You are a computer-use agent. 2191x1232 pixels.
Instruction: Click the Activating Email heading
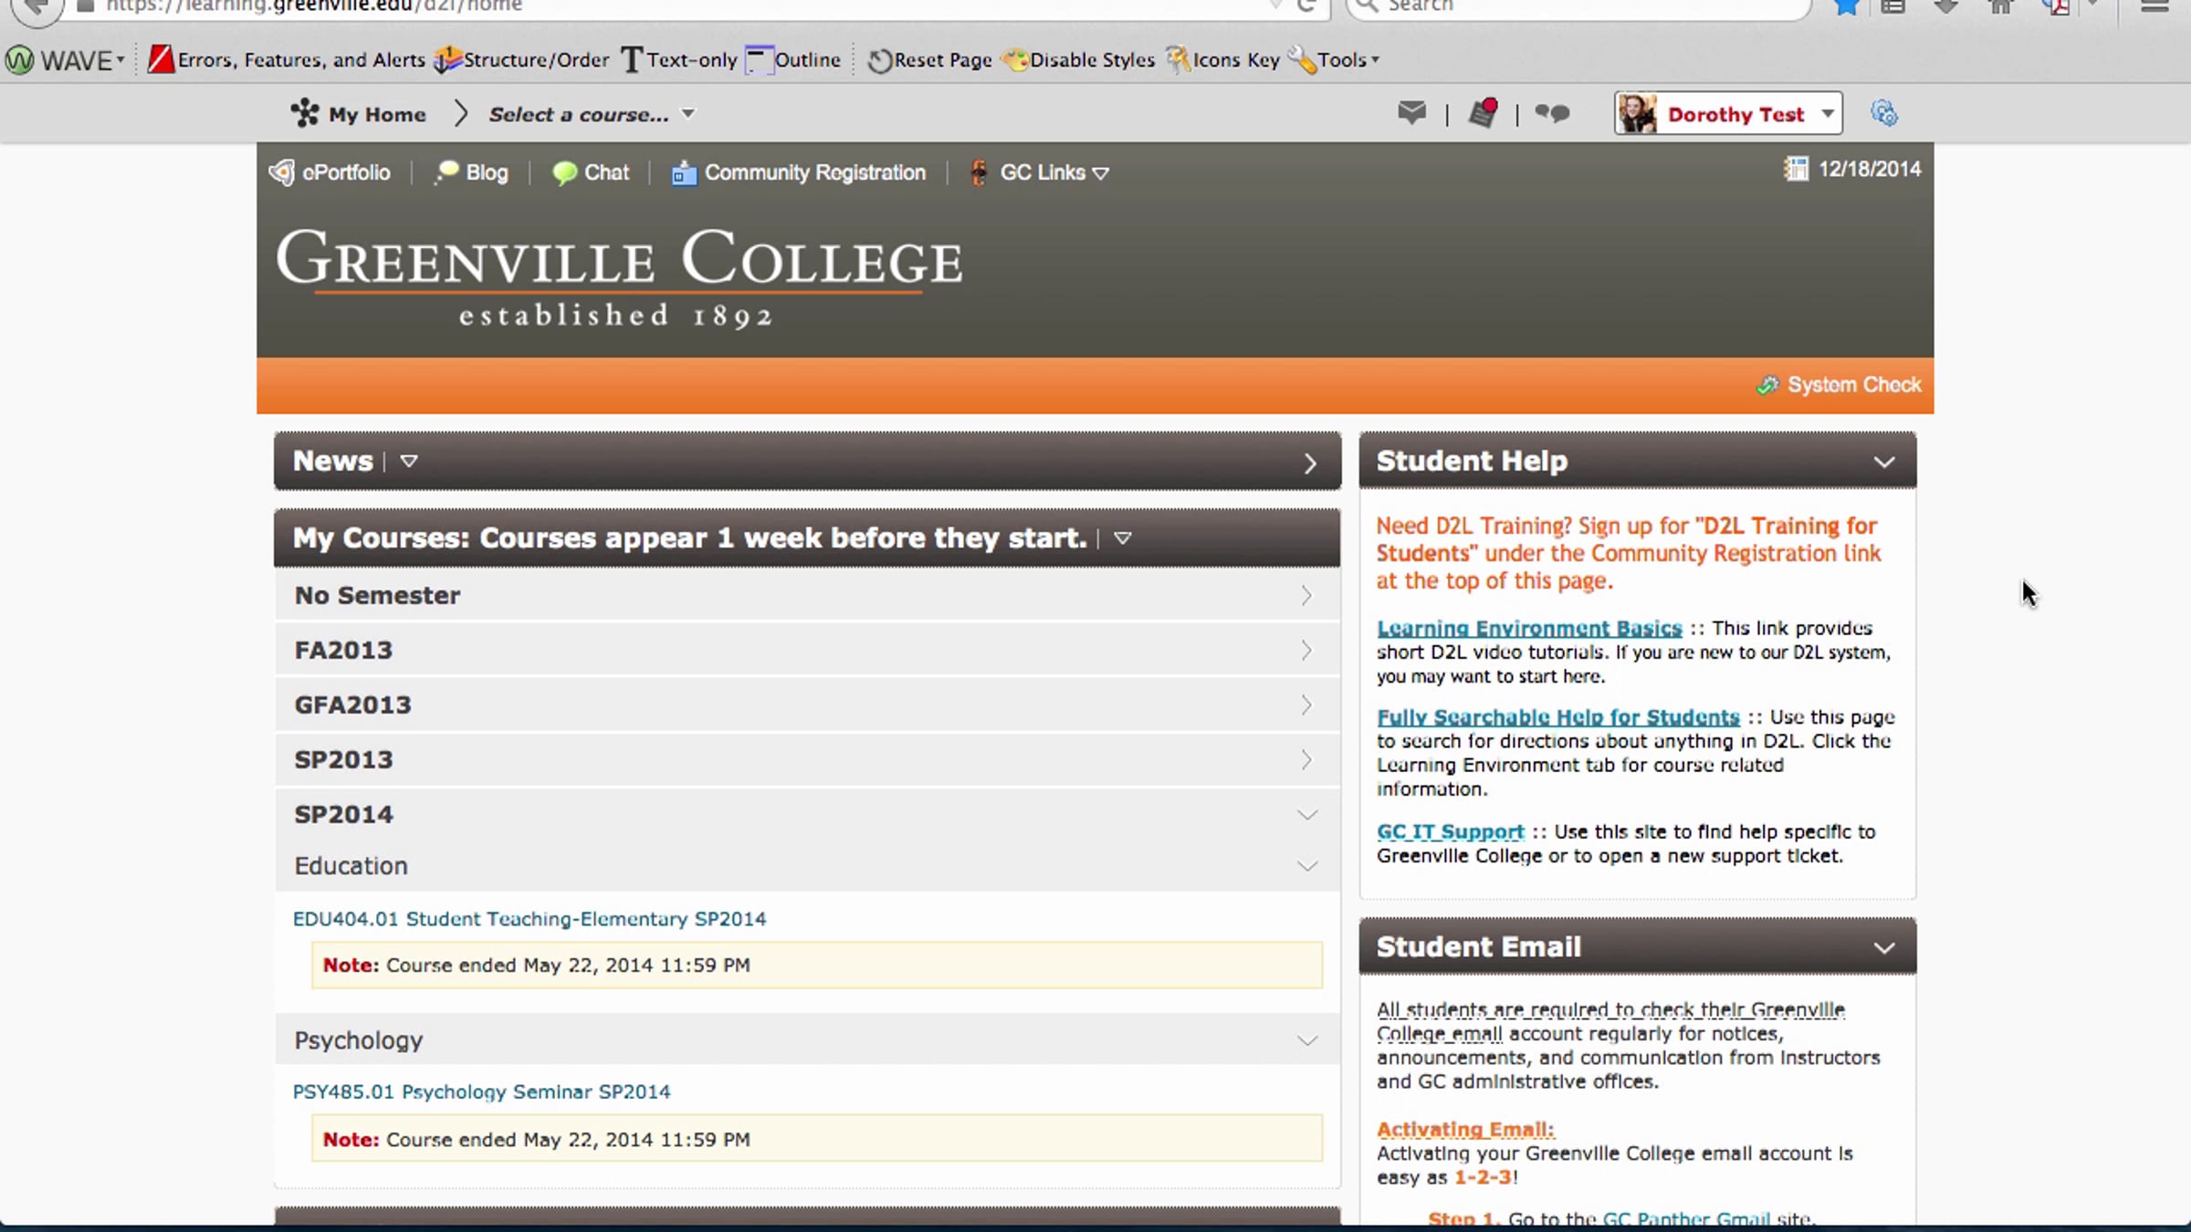[1465, 1130]
